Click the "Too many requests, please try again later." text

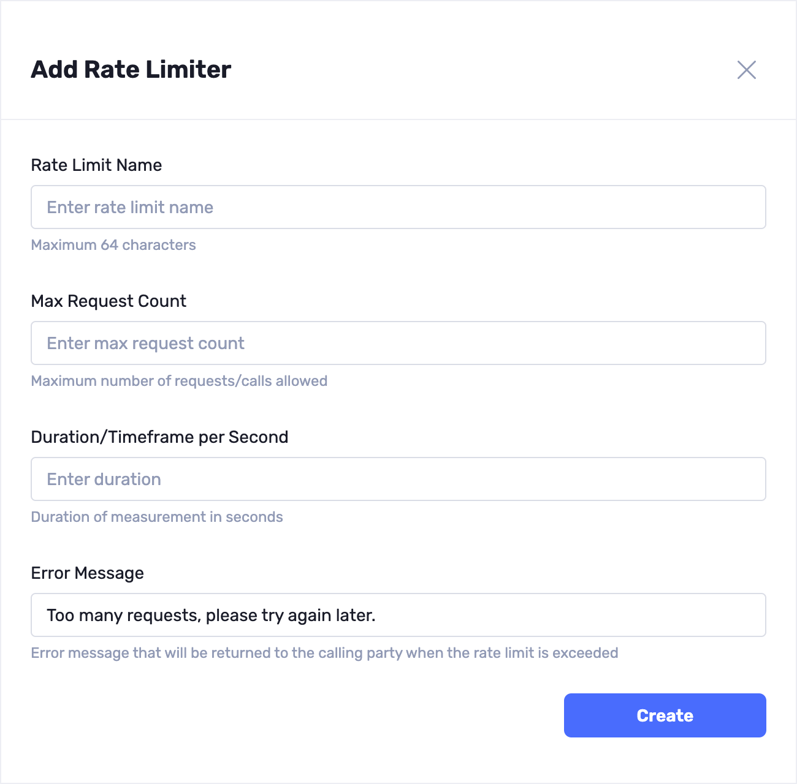211,616
